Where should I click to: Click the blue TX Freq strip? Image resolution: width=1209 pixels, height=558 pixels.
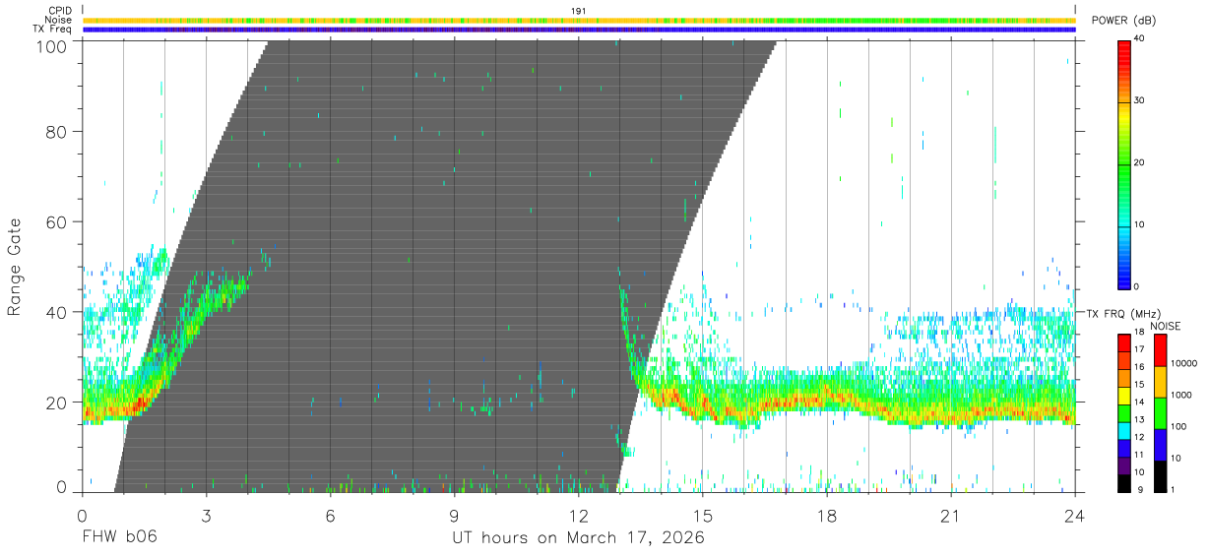pos(579,30)
